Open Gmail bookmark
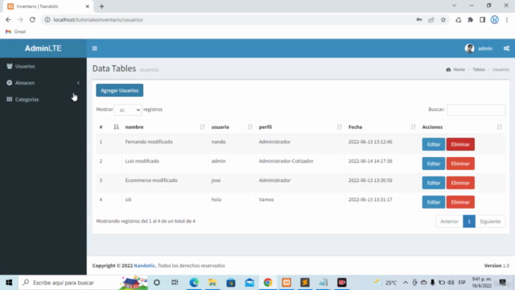The width and height of the screenshot is (515, 290). 16,31
